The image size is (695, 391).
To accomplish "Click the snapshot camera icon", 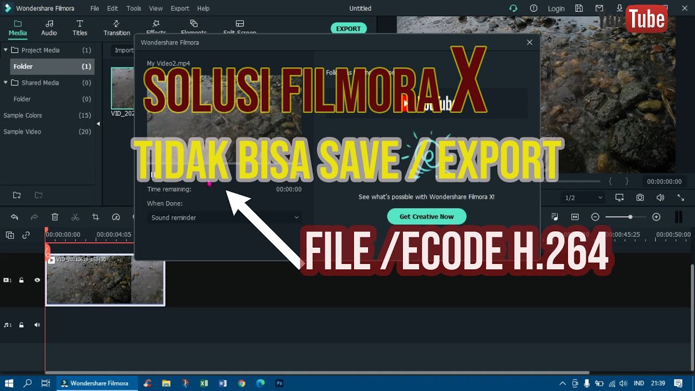I will [640, 198].
